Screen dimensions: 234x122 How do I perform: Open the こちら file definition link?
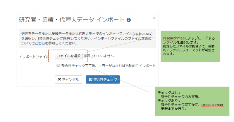[40, 43]
